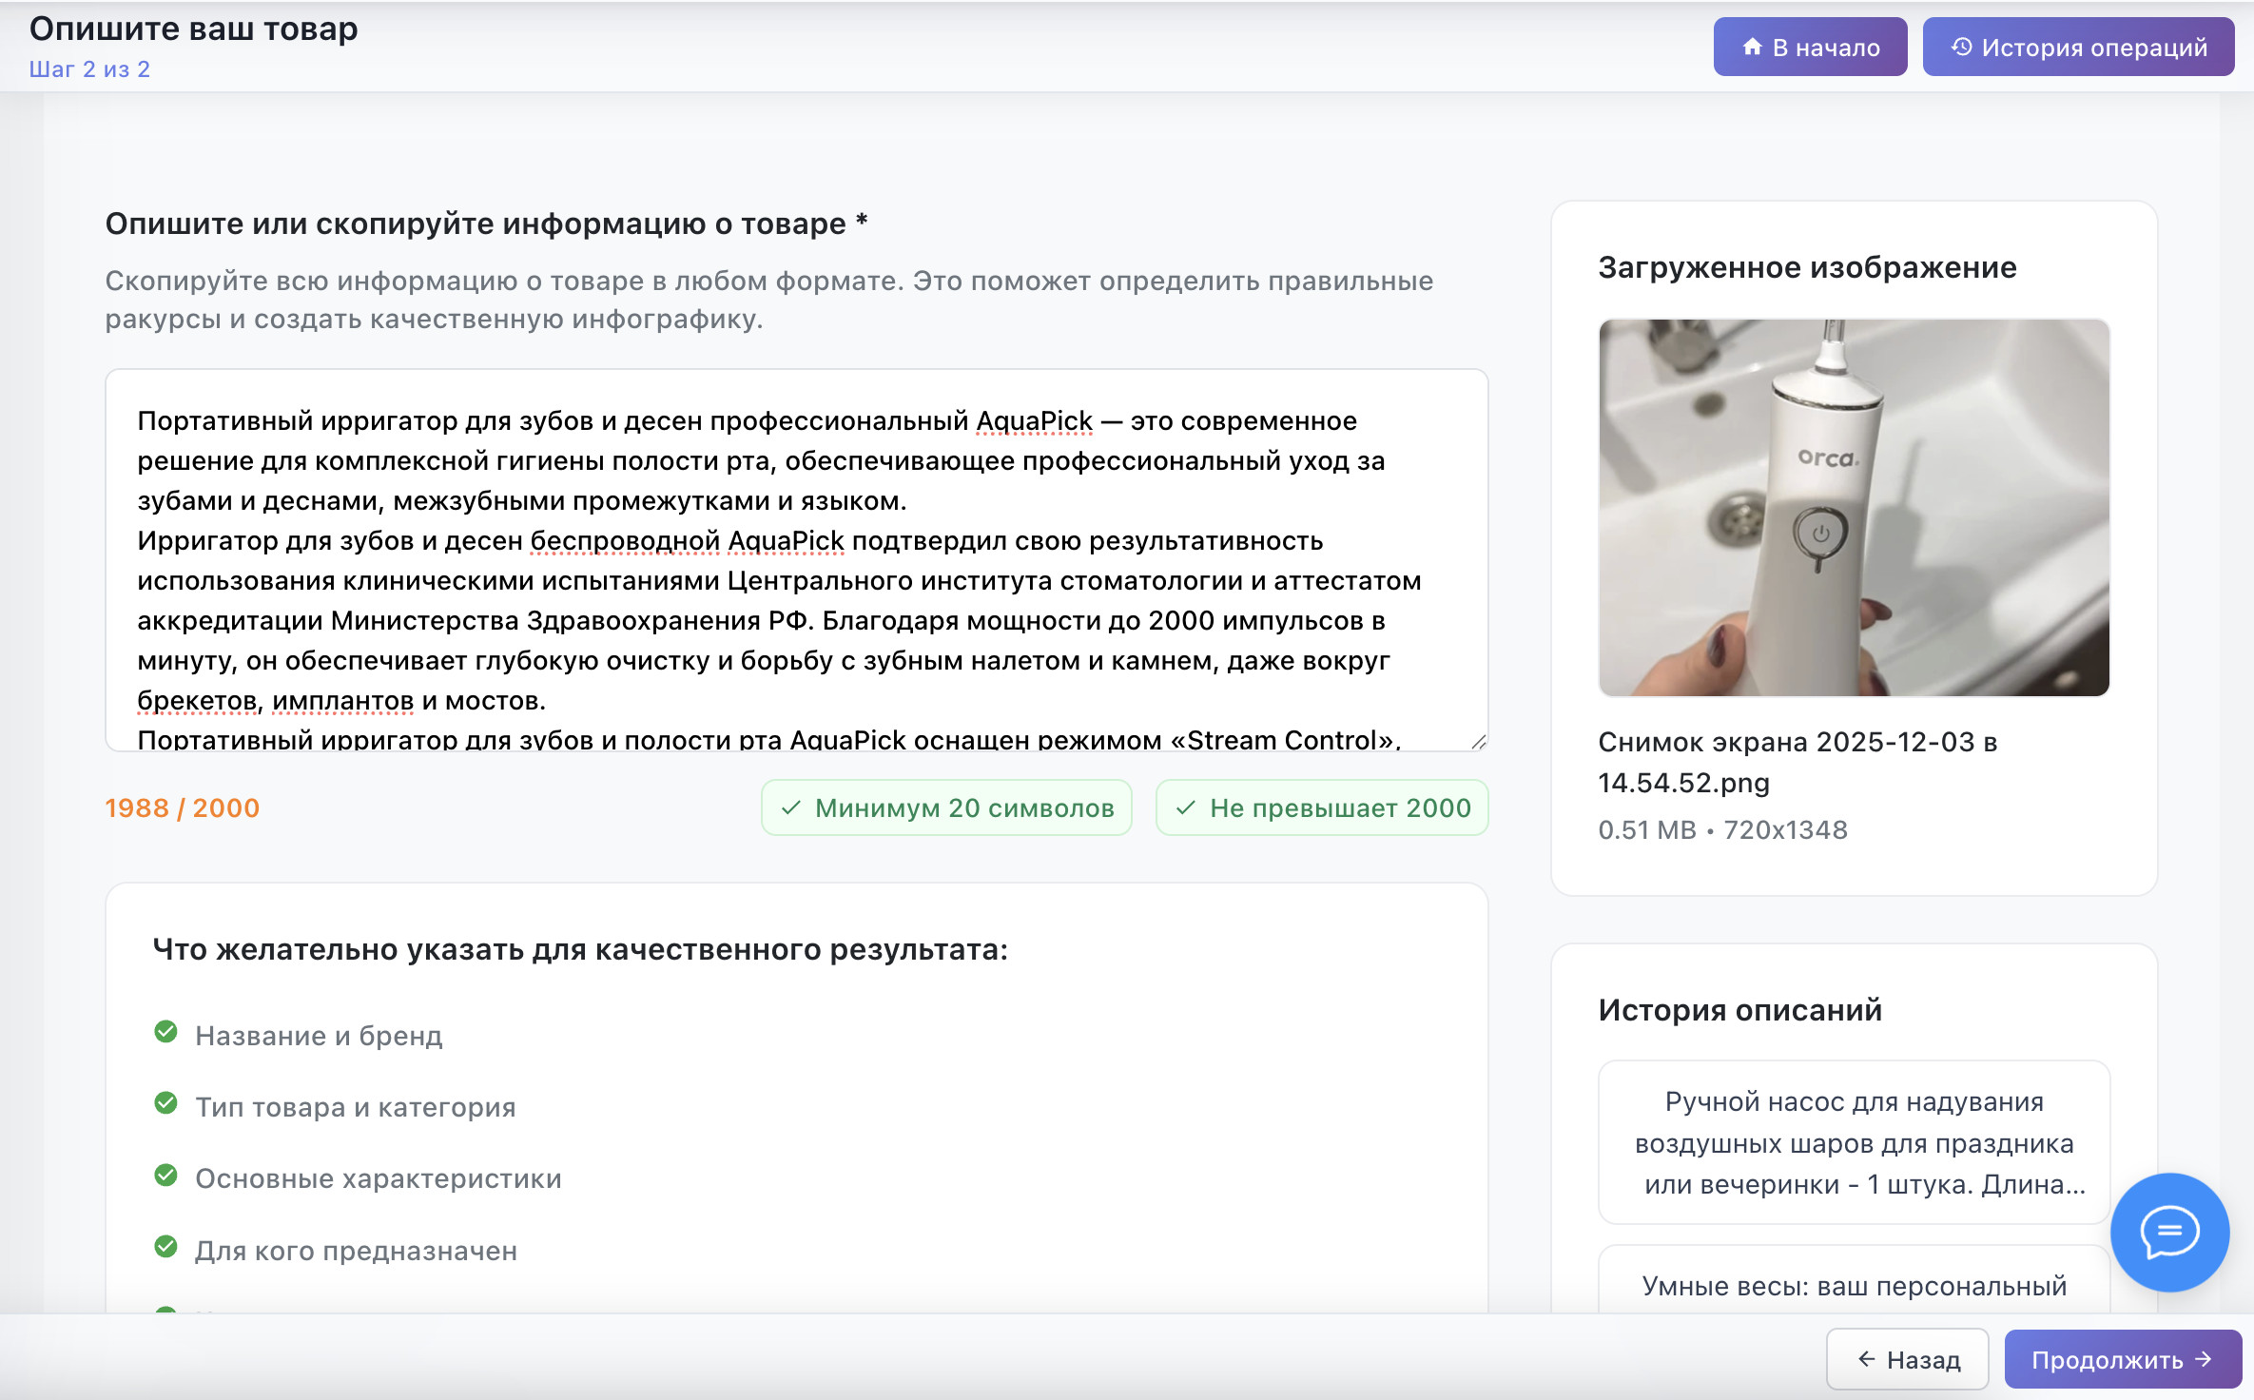This screenshot has height=1400, width=2254.
Task: Open История операций page
Action: 2078,47
